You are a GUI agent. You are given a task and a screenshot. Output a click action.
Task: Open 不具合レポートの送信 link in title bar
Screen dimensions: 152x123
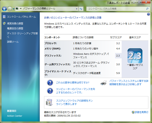click(118, 3)
